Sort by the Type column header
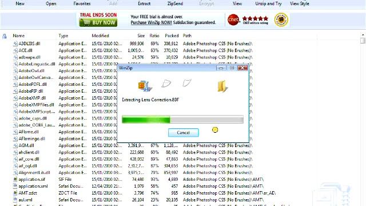This screenshot has height=206, width=366. [x=63, y=35]
